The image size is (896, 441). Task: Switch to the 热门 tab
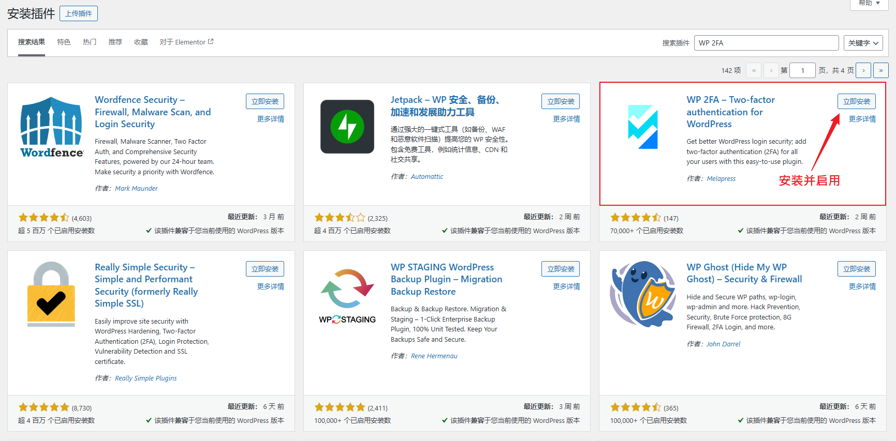pos(90,42)
